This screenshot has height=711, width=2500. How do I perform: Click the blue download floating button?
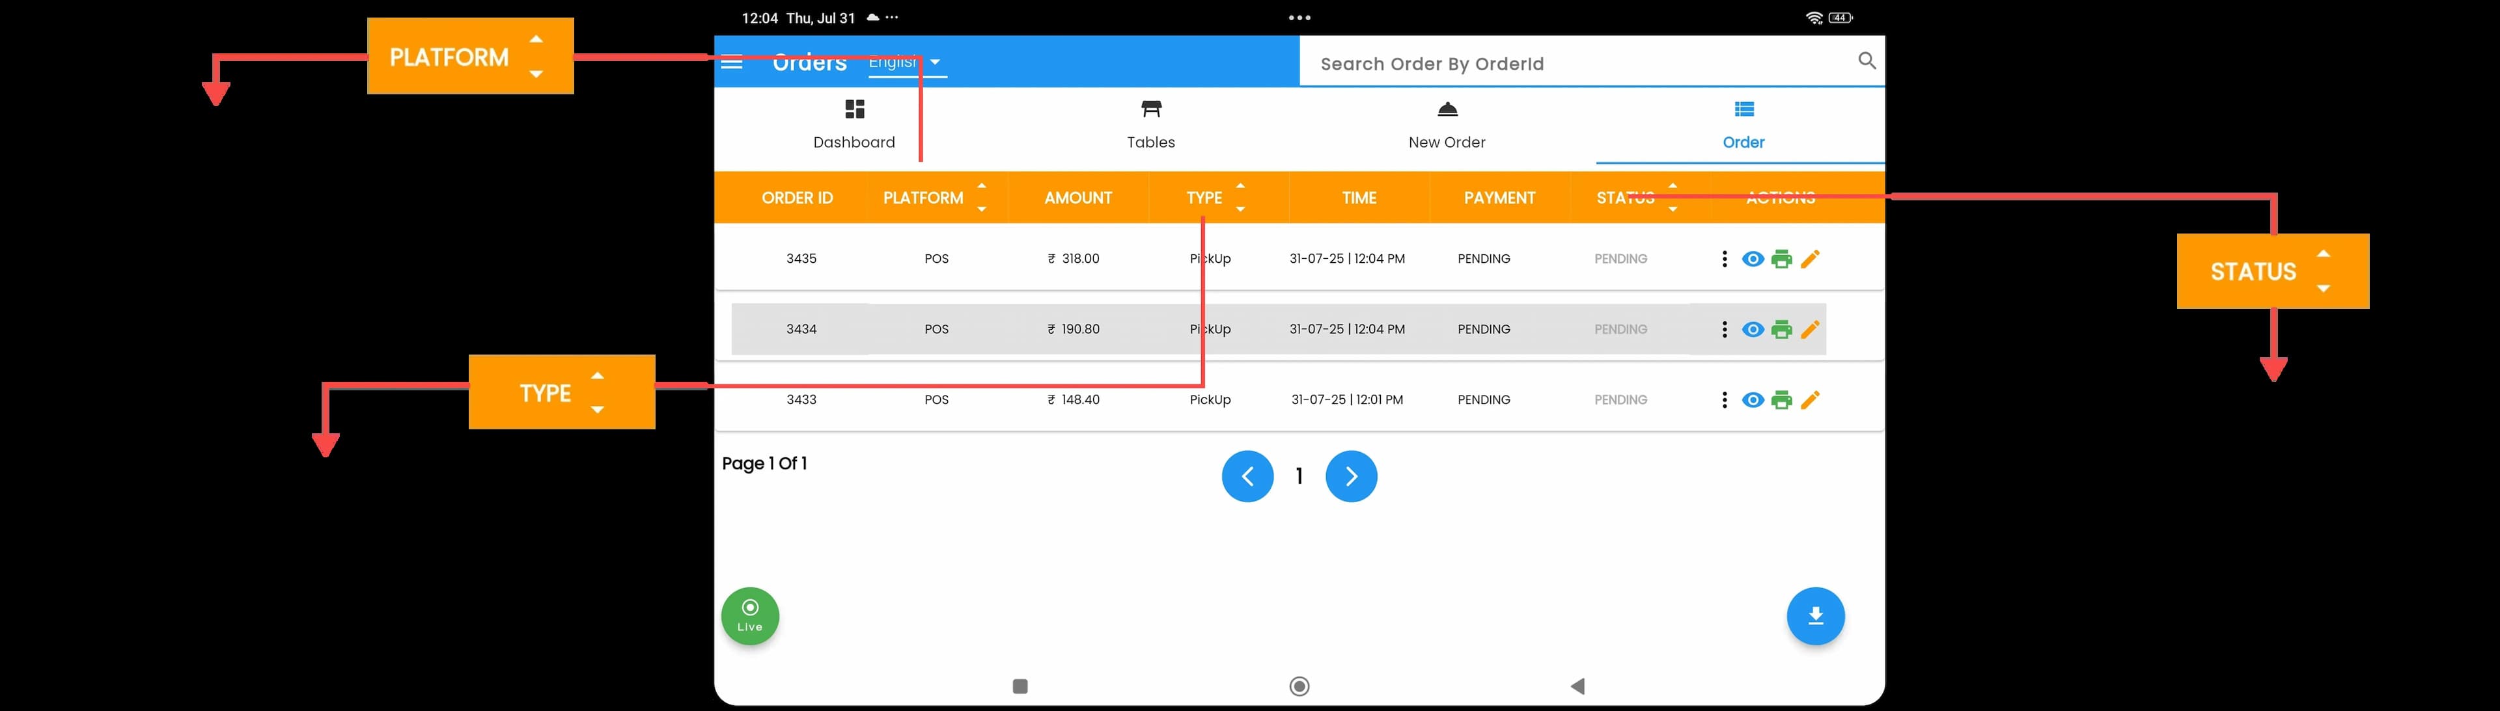pos(1815,616)
